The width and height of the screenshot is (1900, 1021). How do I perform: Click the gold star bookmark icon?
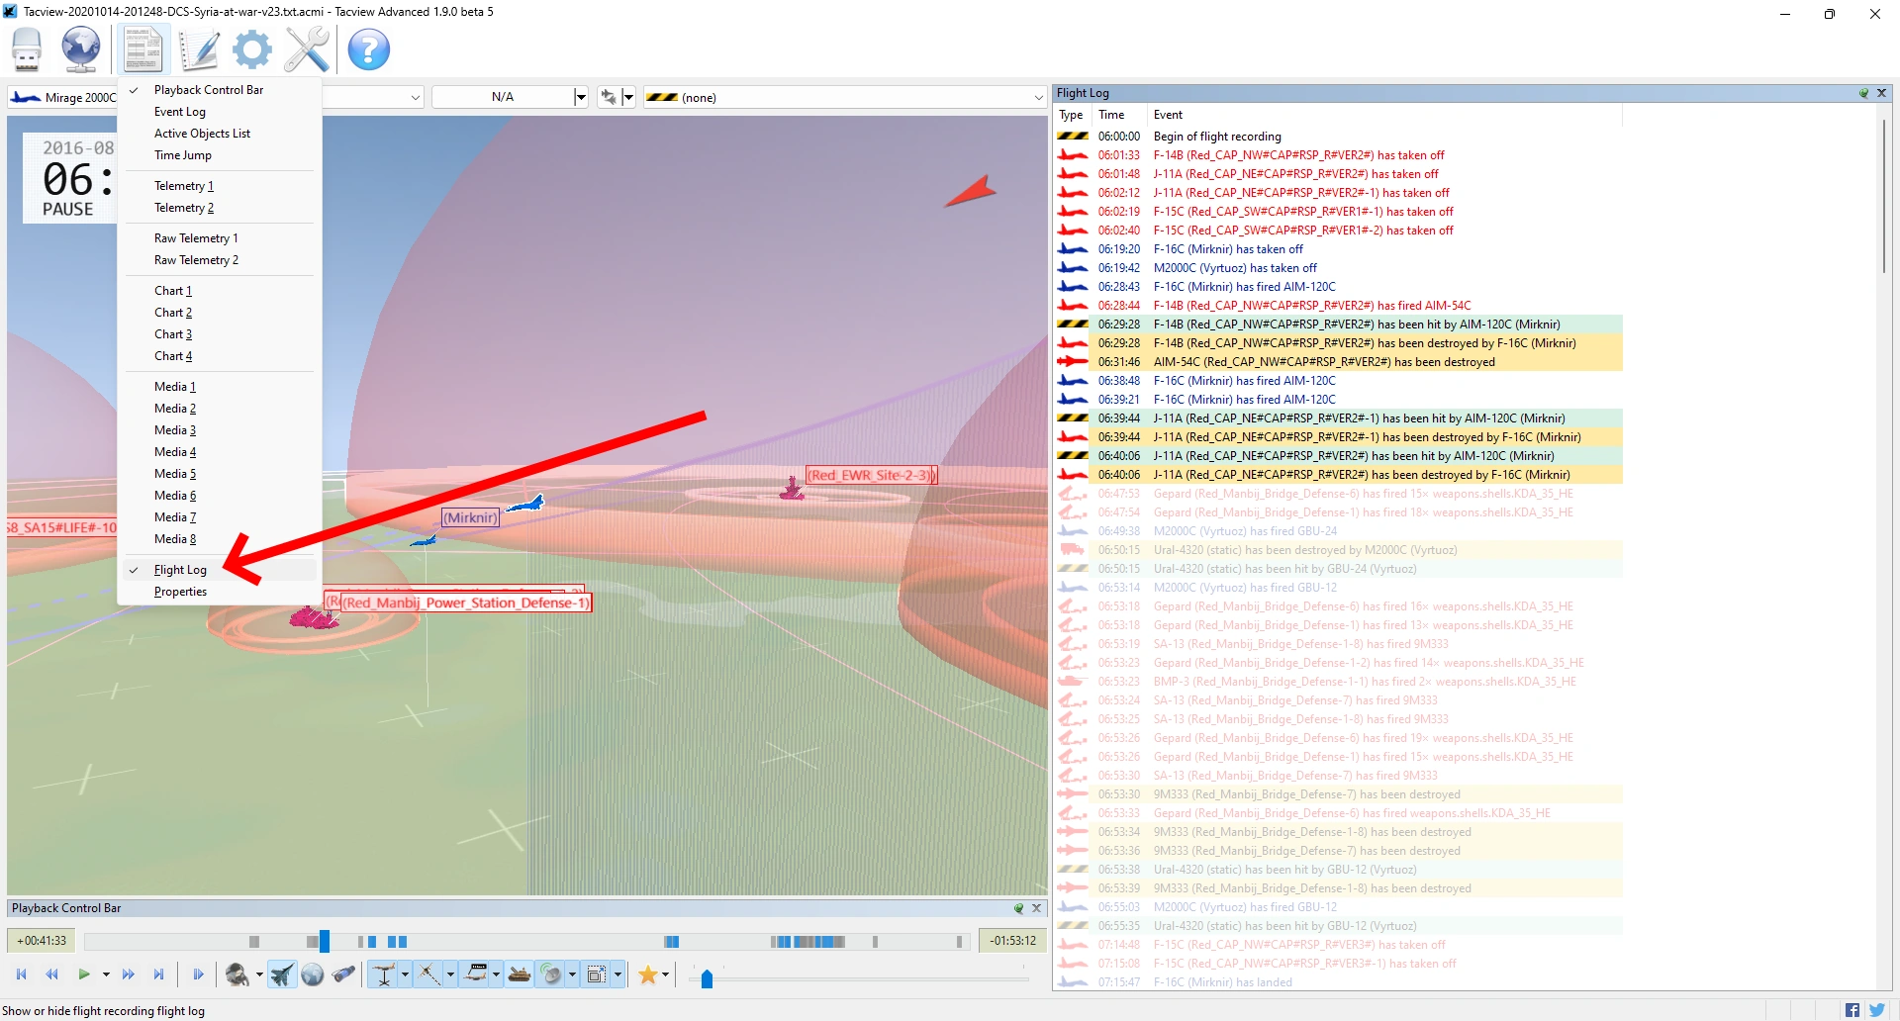tap(648, 975)
